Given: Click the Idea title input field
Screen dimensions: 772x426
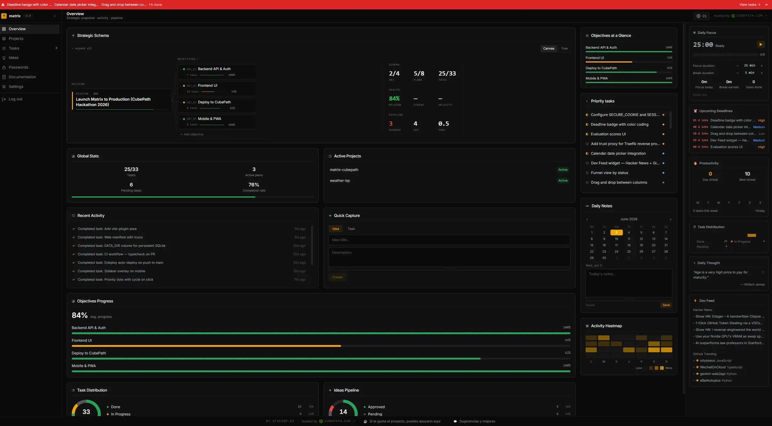Looking at the screenshot, I should [x=449, y=240].
